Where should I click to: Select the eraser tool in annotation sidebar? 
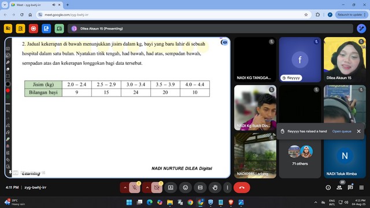[x=8, y=69]
